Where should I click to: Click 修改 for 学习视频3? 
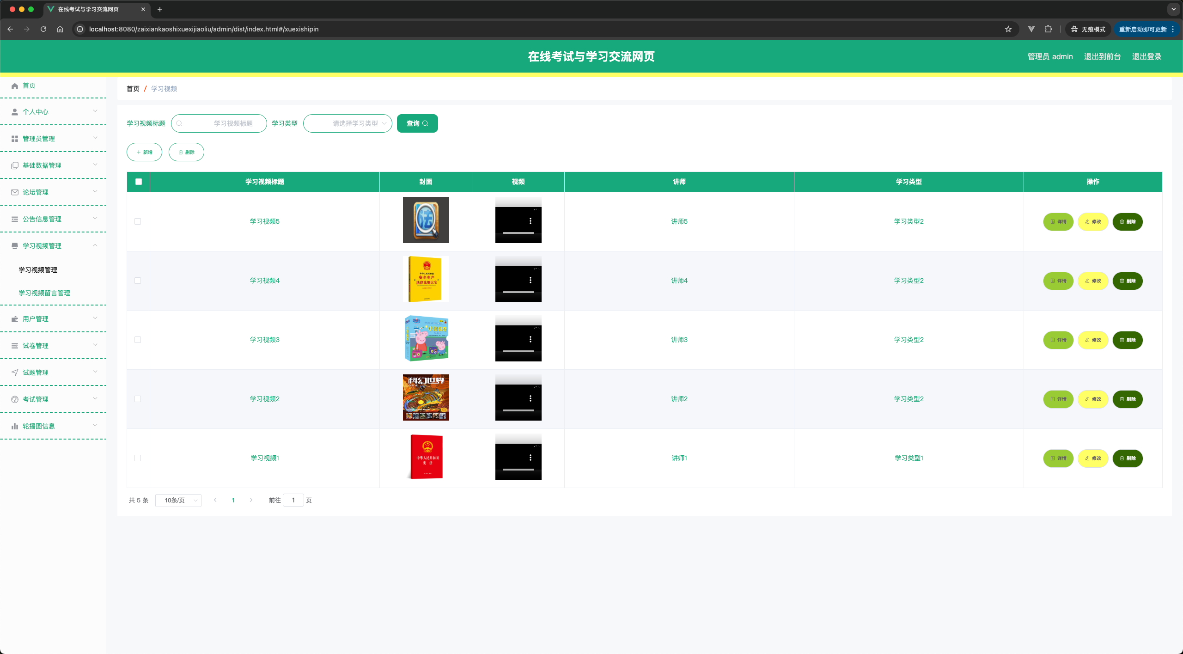click(1093, 340)
